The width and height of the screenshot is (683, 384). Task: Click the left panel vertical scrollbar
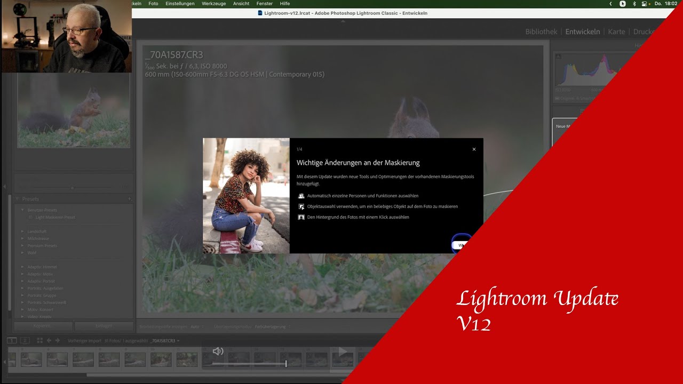[x=10, y=253]
